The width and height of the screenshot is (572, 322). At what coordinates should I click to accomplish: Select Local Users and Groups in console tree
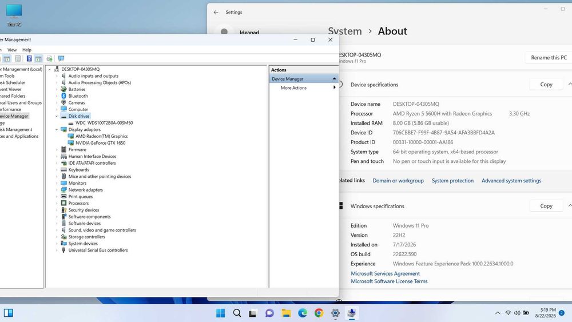[x=21, y=102]
